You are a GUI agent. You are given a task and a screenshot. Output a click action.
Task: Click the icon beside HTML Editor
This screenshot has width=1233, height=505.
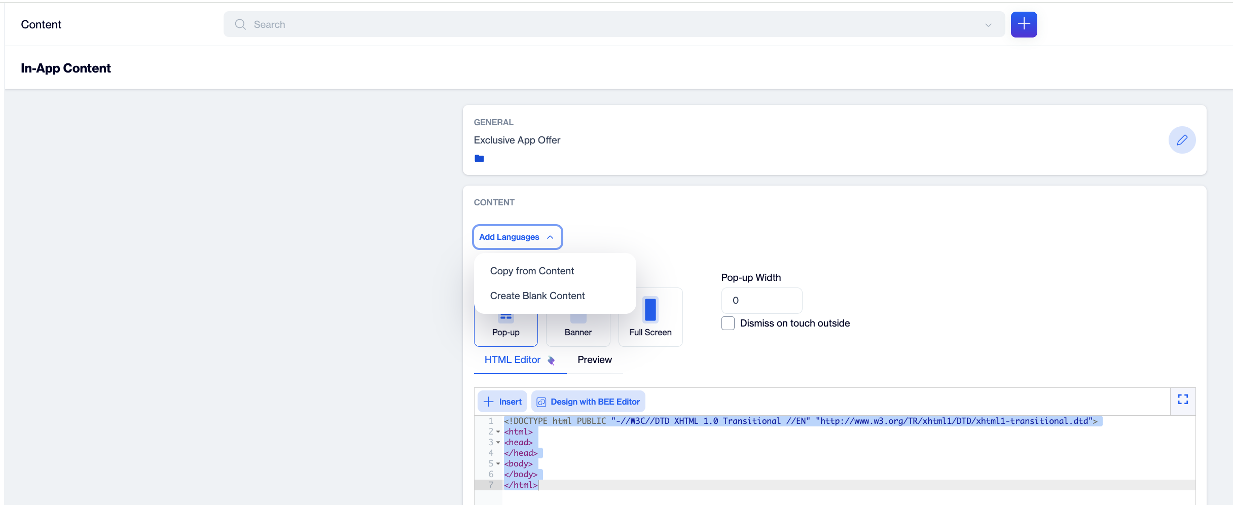pyautogui.click(x=551, y=360)
